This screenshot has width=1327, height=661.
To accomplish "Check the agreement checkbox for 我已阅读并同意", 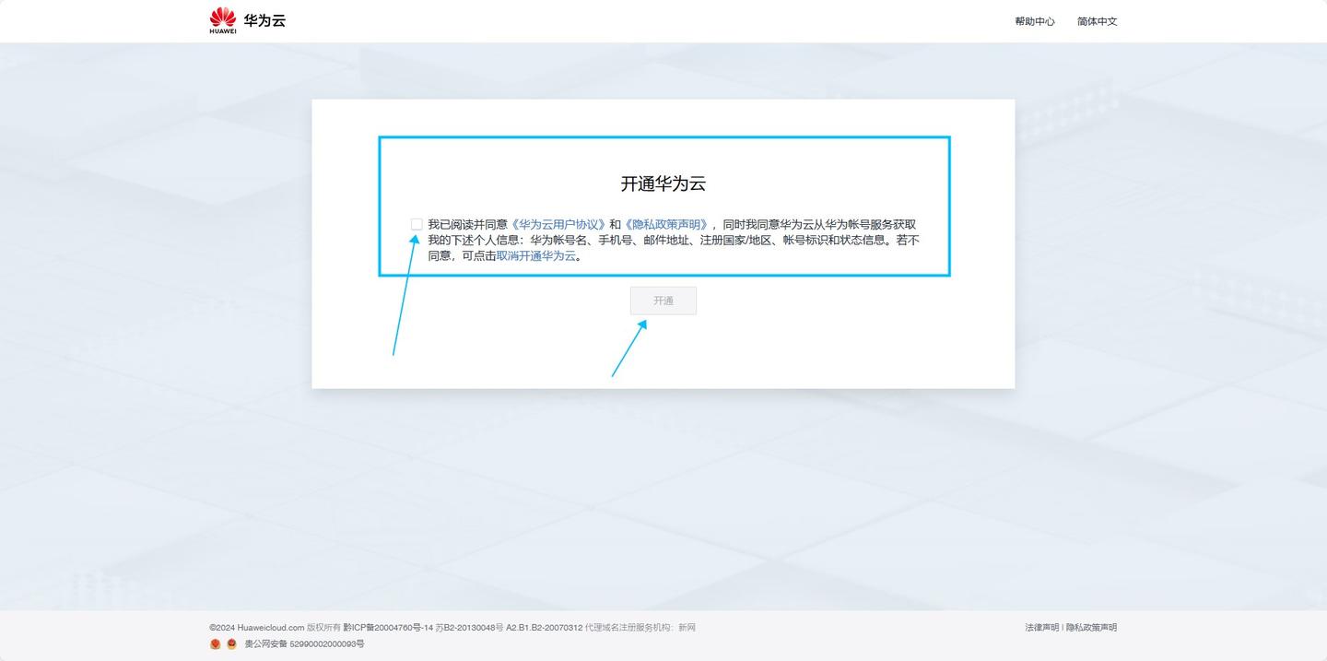I will pos(417,224).
